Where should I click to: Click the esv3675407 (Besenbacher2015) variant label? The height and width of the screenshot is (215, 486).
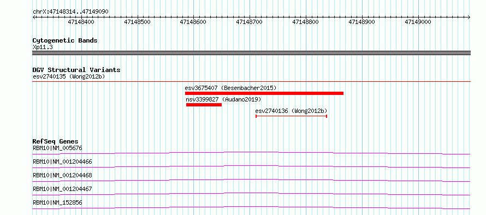(x=230, y=88)
